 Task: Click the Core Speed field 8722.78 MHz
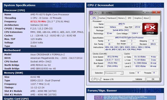(113, 57)
